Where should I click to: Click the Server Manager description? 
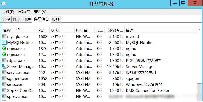(140, 67)
